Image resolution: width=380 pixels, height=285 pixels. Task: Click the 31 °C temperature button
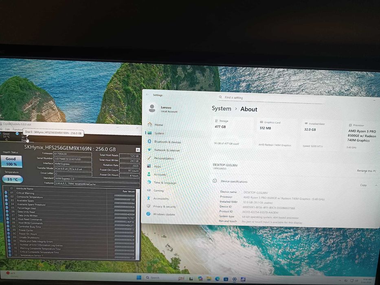click(13, 179)
